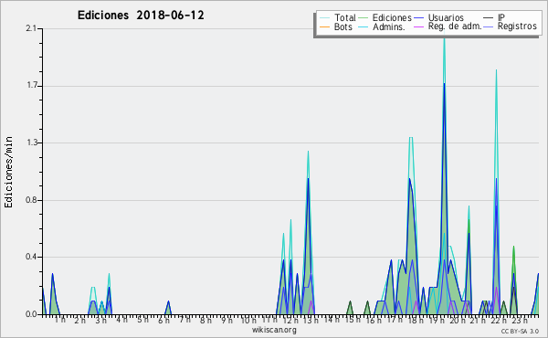Image resolution: width=548 pixels, height=338 pixels.
Task: Click the "1.7" y-axis value
Action: pyautogui.click(x=31, y=86)
